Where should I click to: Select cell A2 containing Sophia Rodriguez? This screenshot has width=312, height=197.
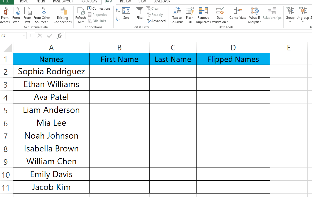pyautogui.click(x=51, y=71)
